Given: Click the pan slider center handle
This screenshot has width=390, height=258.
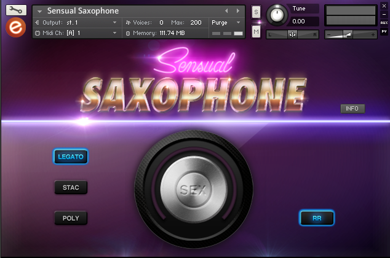Looking at the screenshot, I should tap(293, 34).
